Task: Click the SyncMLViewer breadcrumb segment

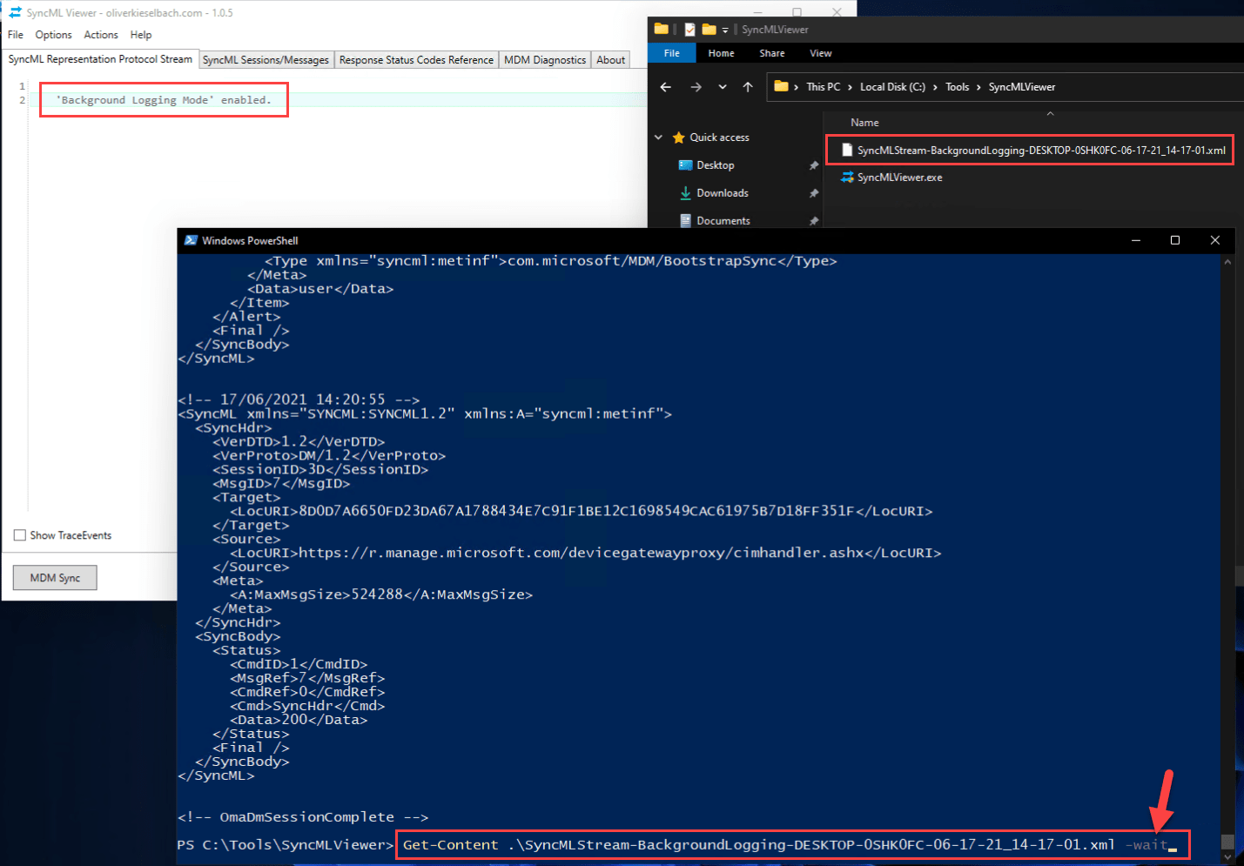Action: [x=1021, y=87]
